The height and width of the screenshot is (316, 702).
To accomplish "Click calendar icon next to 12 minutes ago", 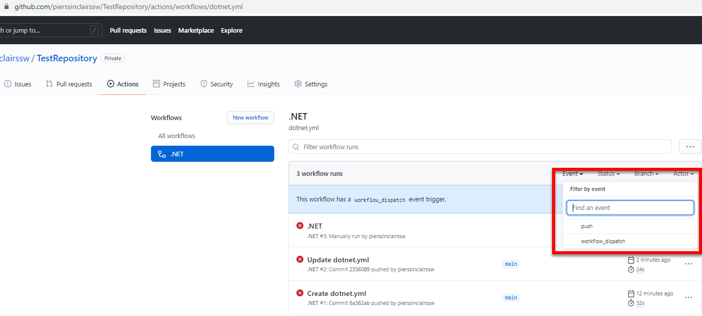I will [x=631, y=293].
